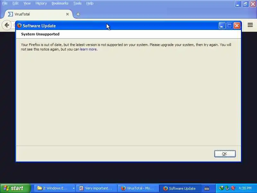257x193 pixels.
Task: Open the Windows Start menu
Action: coord(15,188)
